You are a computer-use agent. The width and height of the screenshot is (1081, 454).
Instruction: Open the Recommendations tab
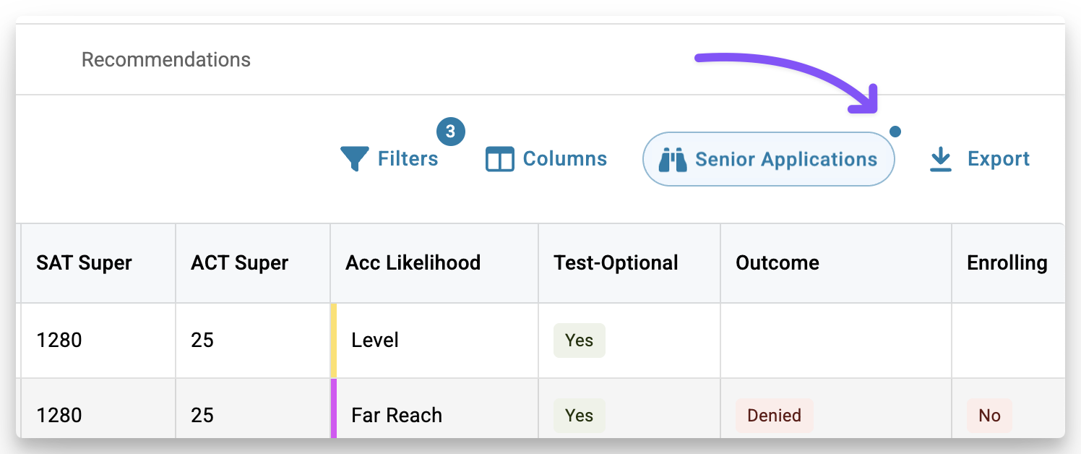[166, 59]
